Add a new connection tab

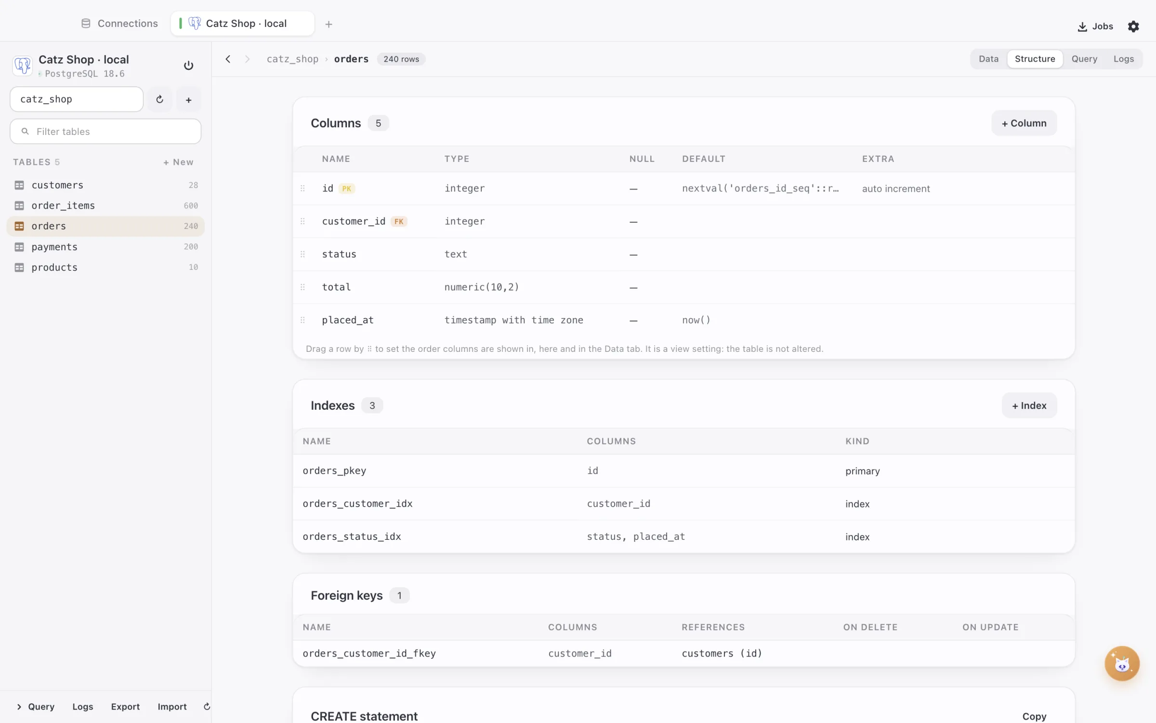click(x=328, y=24)
